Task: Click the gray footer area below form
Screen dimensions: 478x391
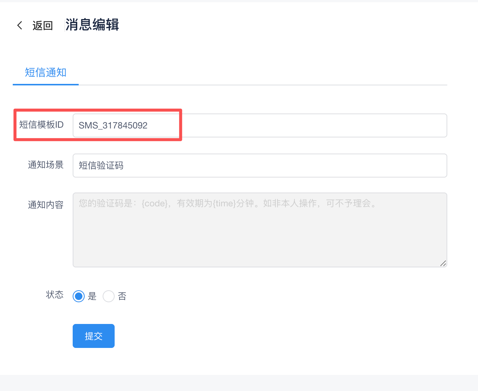Action: click(x=239, y=383)
